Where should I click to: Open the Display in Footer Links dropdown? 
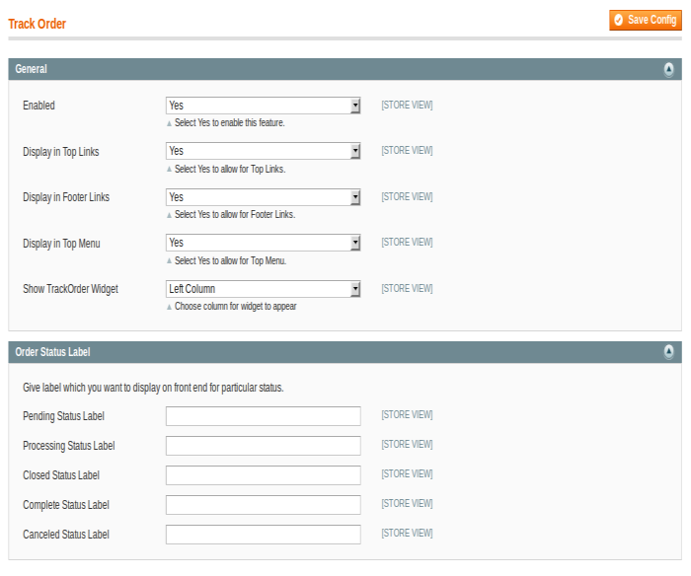pos(264,197)
